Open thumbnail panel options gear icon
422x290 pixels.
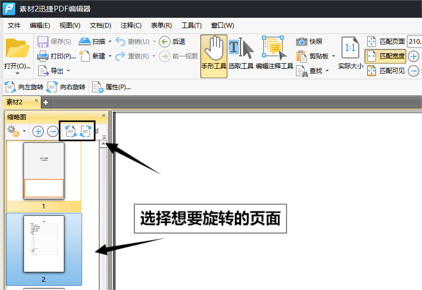click(14, 131)
